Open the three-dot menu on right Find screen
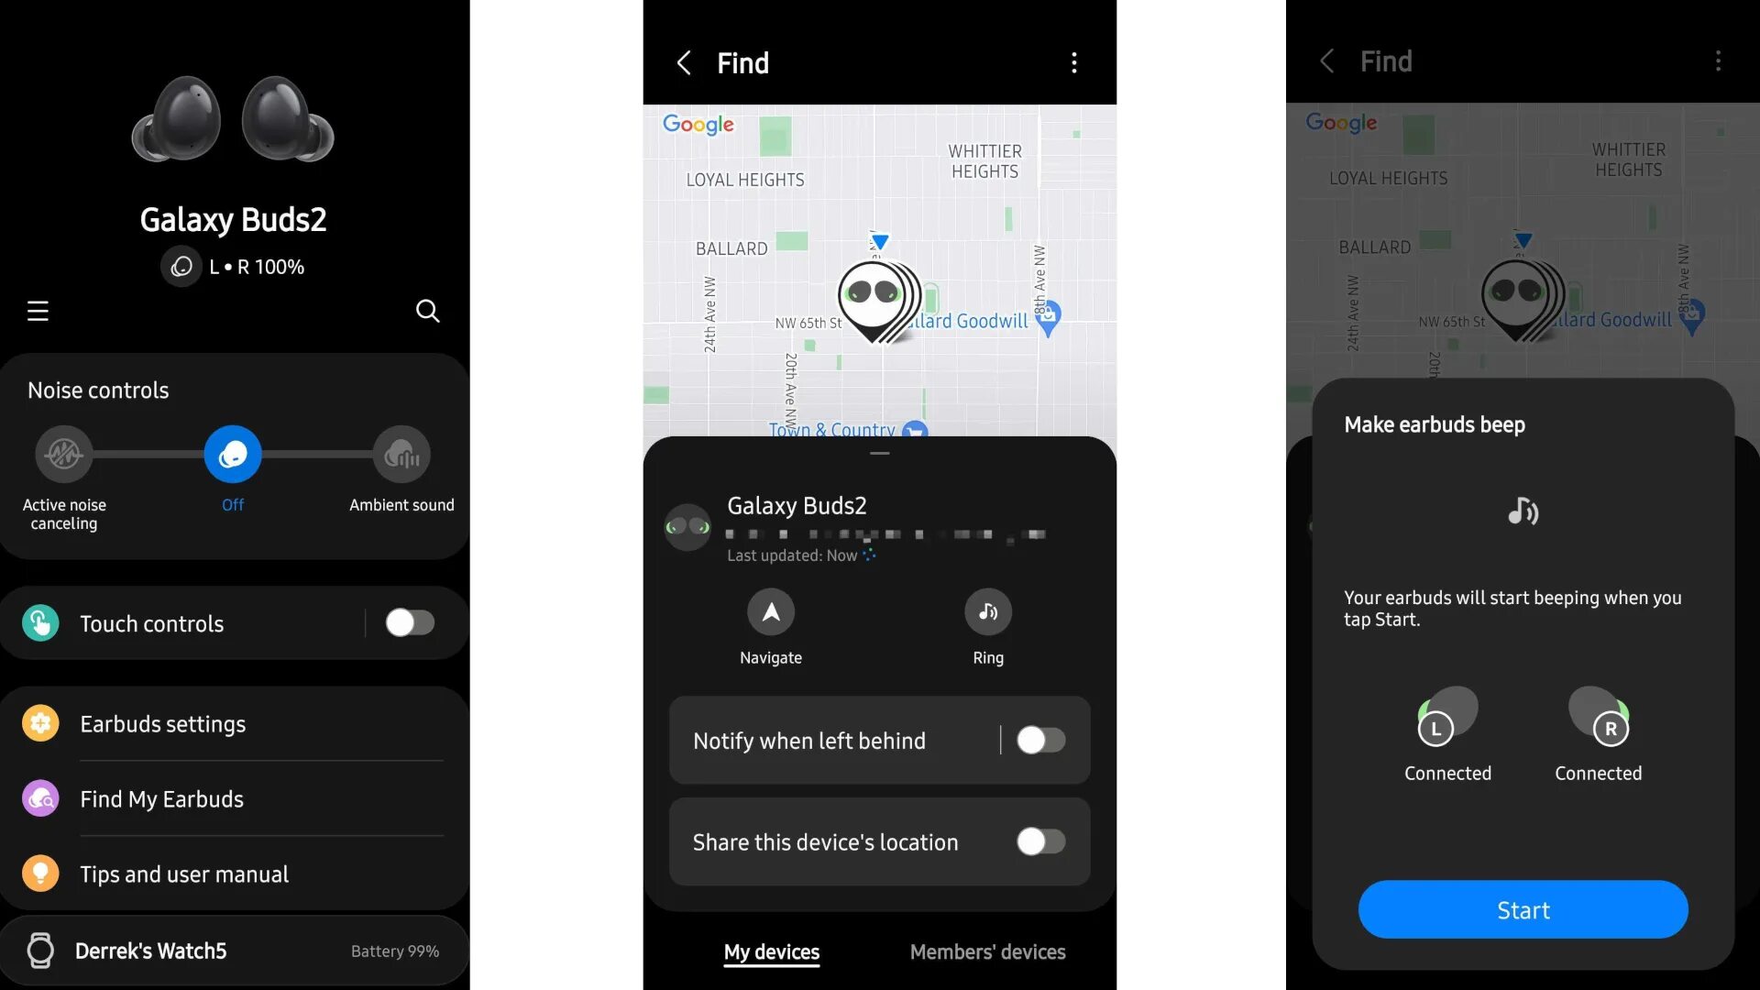This screenshot has height=990, width=1760. pyautogui.click(x=1718, y=61)
